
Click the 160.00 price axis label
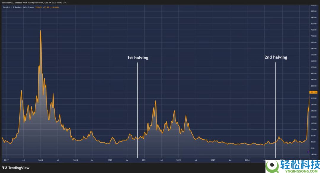(x=313, y=123)
